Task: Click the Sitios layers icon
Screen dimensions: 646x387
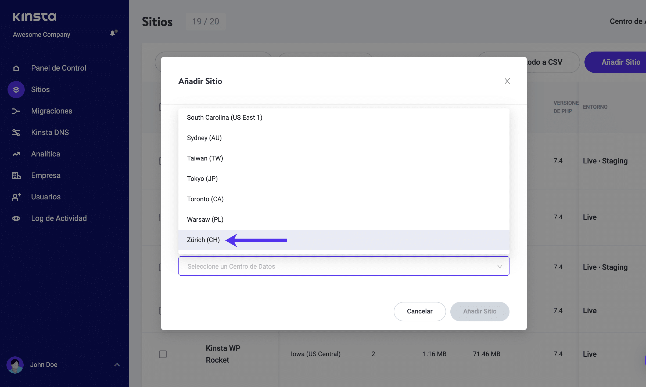Action: [x=16, y=90]
